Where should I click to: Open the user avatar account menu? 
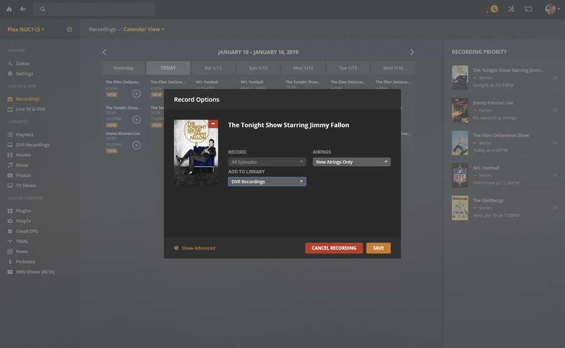(552, 9)
